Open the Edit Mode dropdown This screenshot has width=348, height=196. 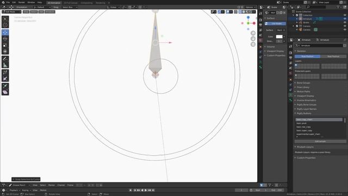click(x=11, y=12)
